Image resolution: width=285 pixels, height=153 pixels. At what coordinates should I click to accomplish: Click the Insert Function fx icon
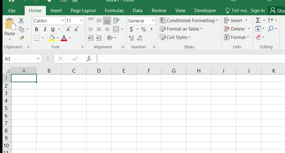(x=89, y=59)
